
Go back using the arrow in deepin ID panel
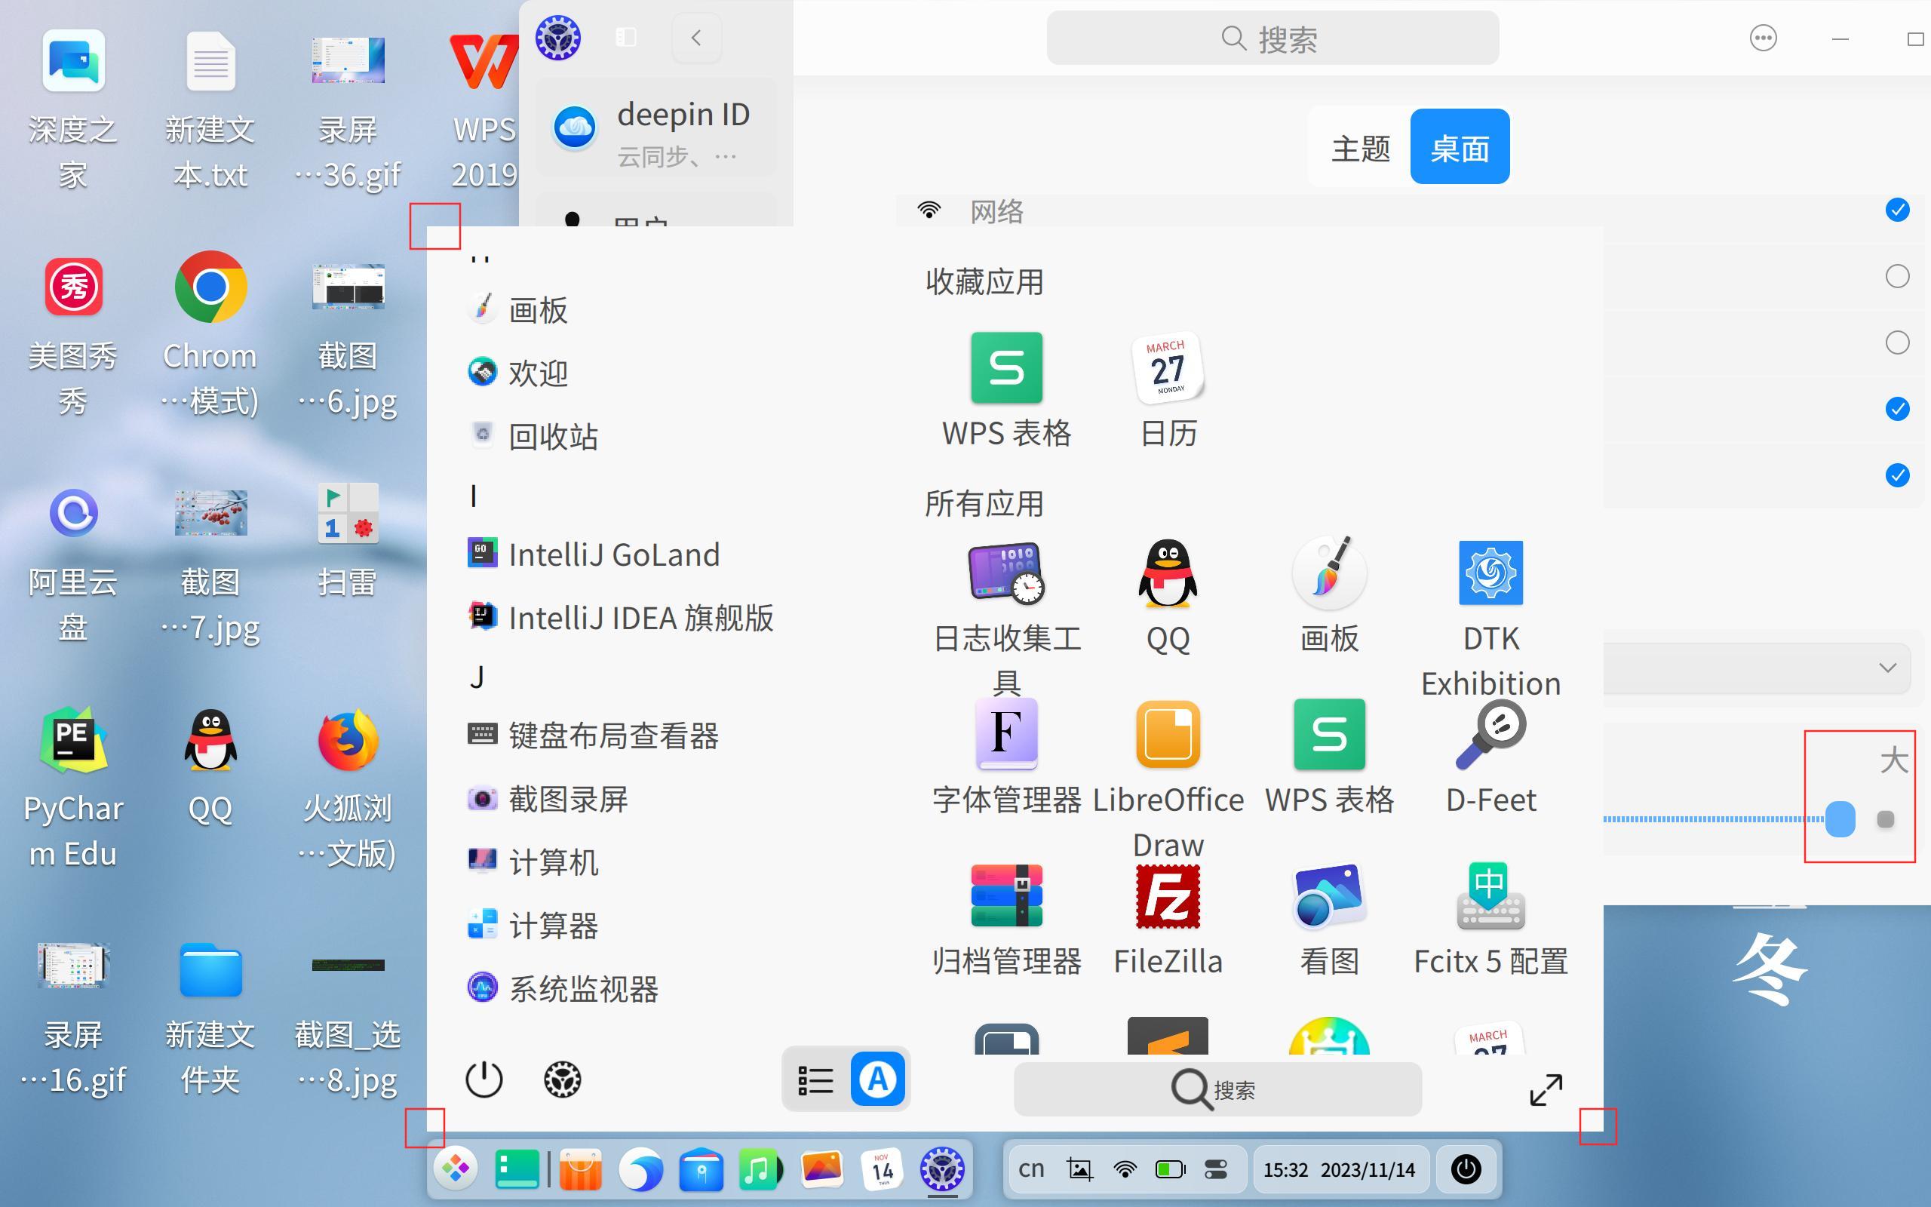coord(695,38)
